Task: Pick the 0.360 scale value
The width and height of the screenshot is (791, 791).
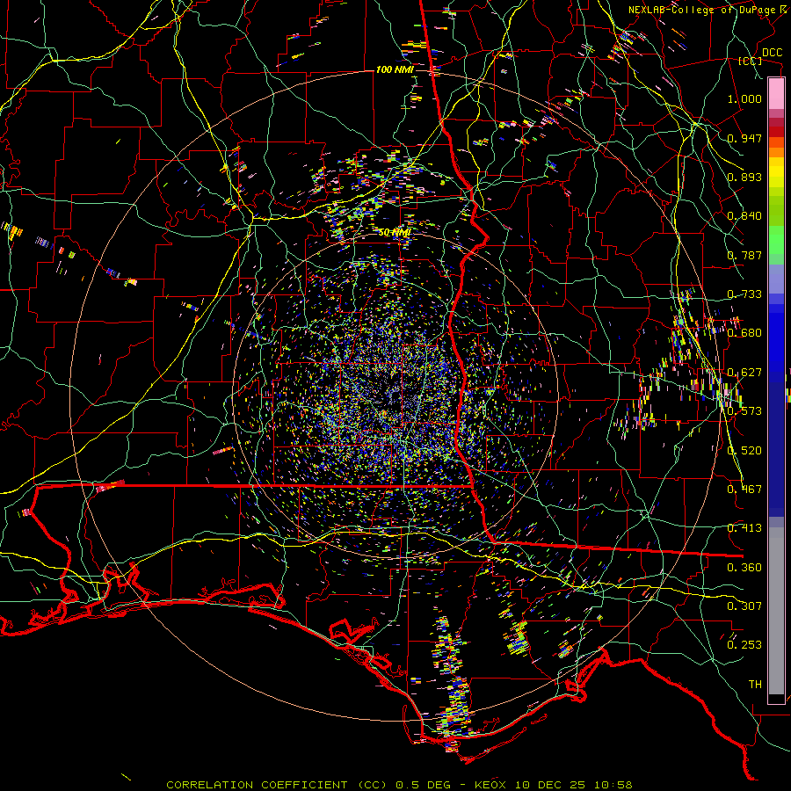Action: point(744,568)
